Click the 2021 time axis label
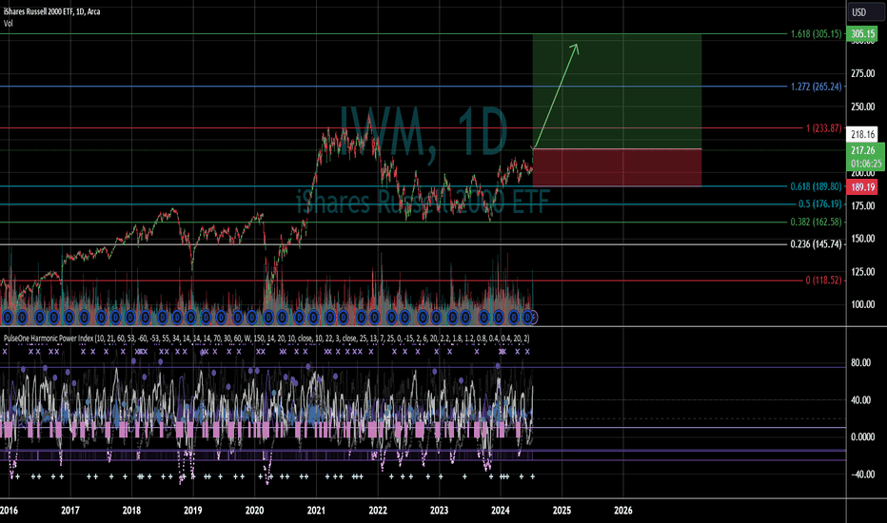 pyautogui.click(x=316, y=511)
